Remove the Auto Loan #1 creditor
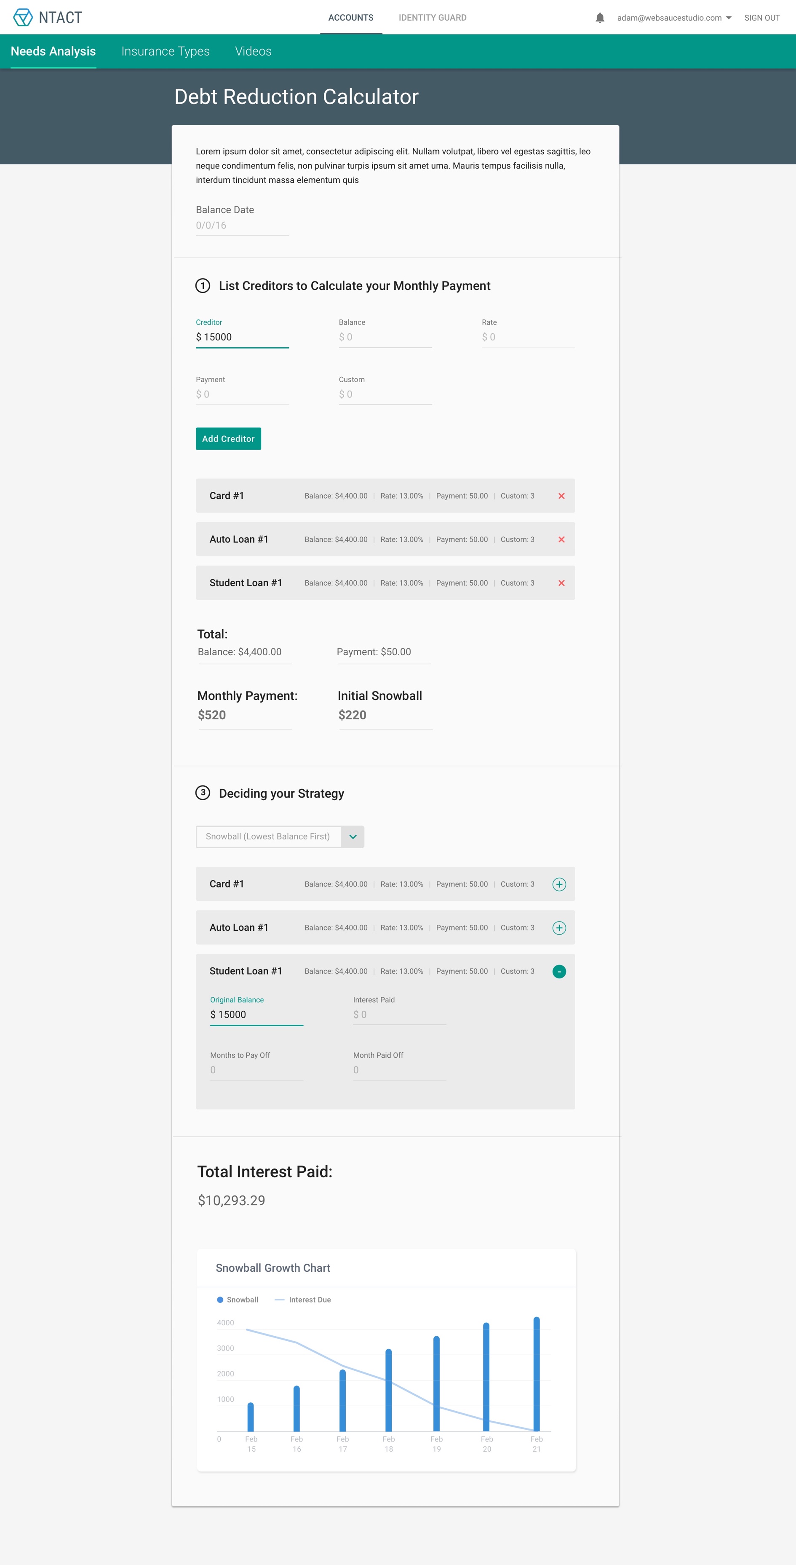This screenshot has height=1565, width=796. click(x=561, y=539)
